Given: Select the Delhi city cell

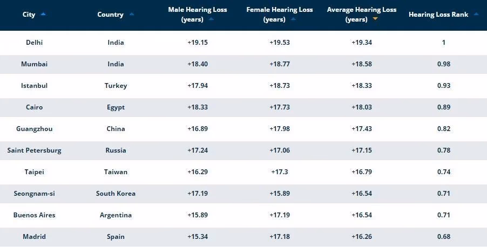Looking at the screenshot, I should point(35,43).
